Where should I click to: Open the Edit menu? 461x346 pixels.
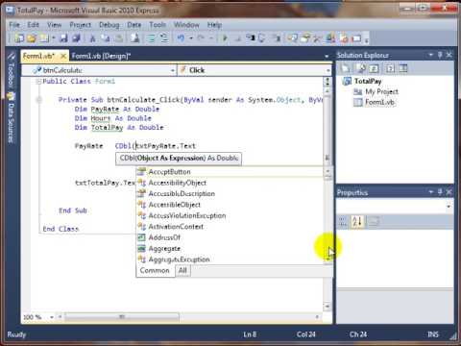pyautogui.click(x=33, y=25)
